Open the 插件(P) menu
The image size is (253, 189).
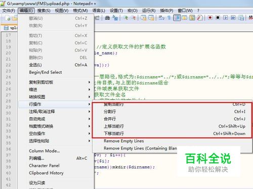pyautogui.click(x=166, y=11)
